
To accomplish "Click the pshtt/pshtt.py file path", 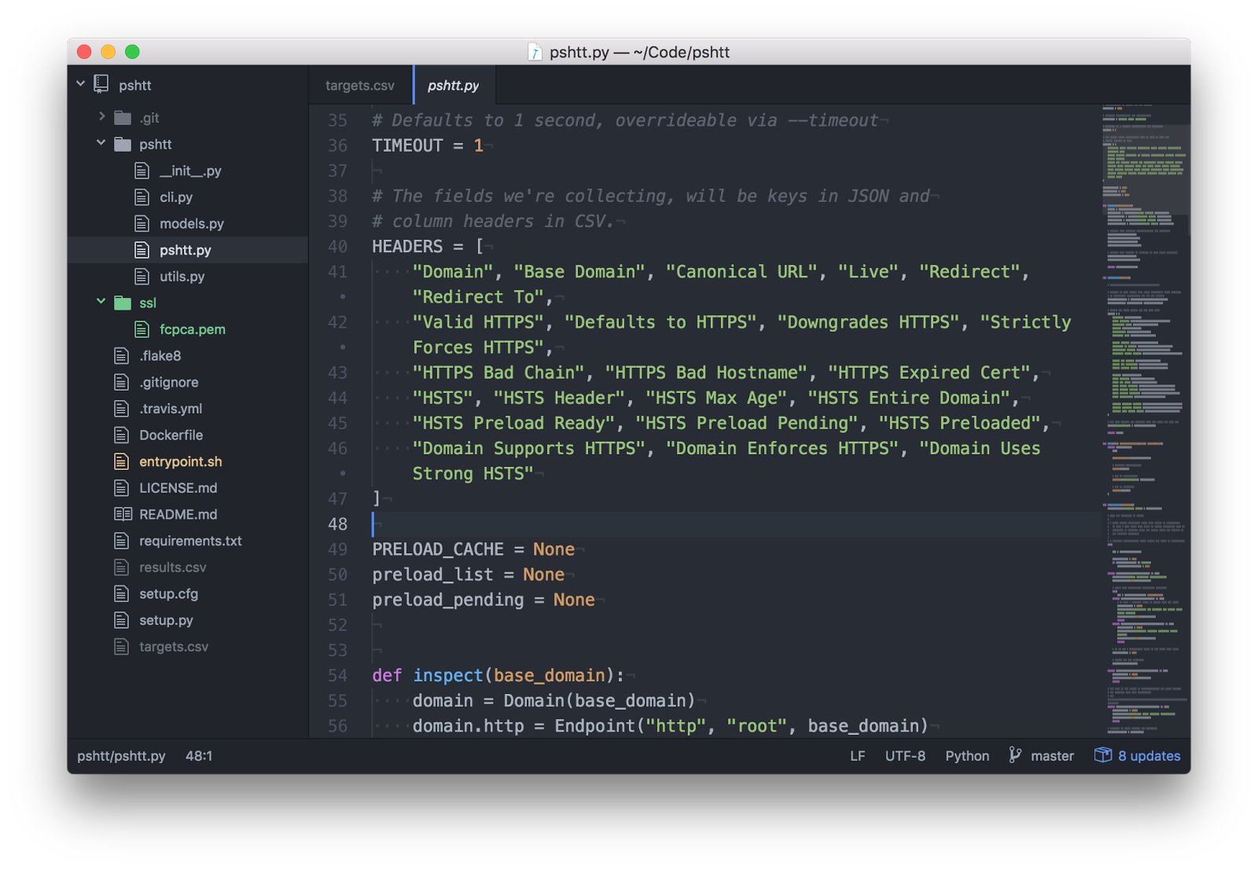I will pyautogui.click(x=121, y=755).
